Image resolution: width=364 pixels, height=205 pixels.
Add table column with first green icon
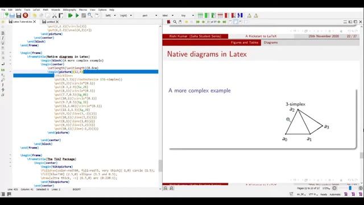(x=200, y=15)
